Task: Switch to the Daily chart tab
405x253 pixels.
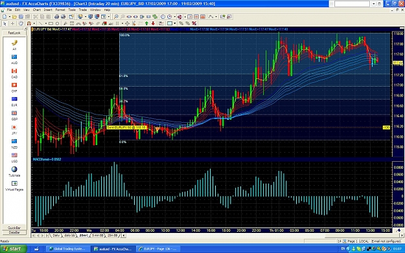Action: [x=56, y=236]
